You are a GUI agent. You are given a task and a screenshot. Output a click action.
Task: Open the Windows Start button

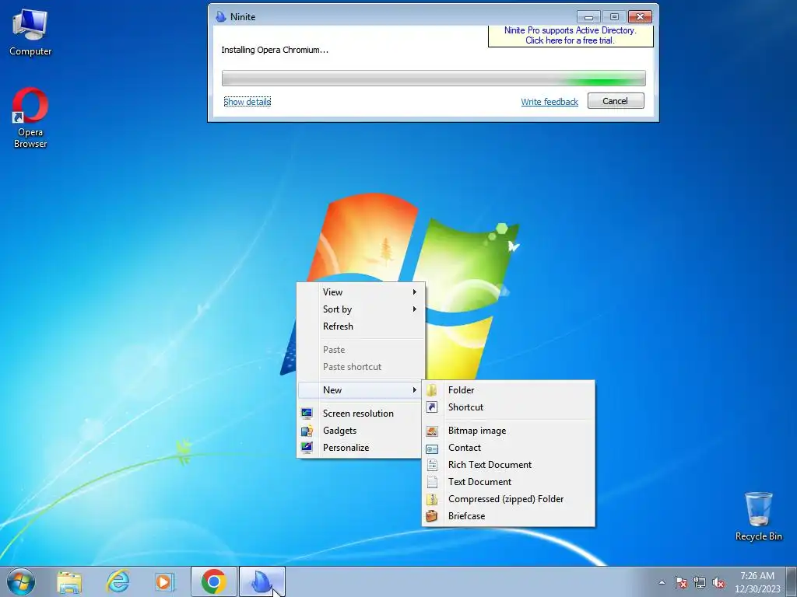tap(21, 581)
